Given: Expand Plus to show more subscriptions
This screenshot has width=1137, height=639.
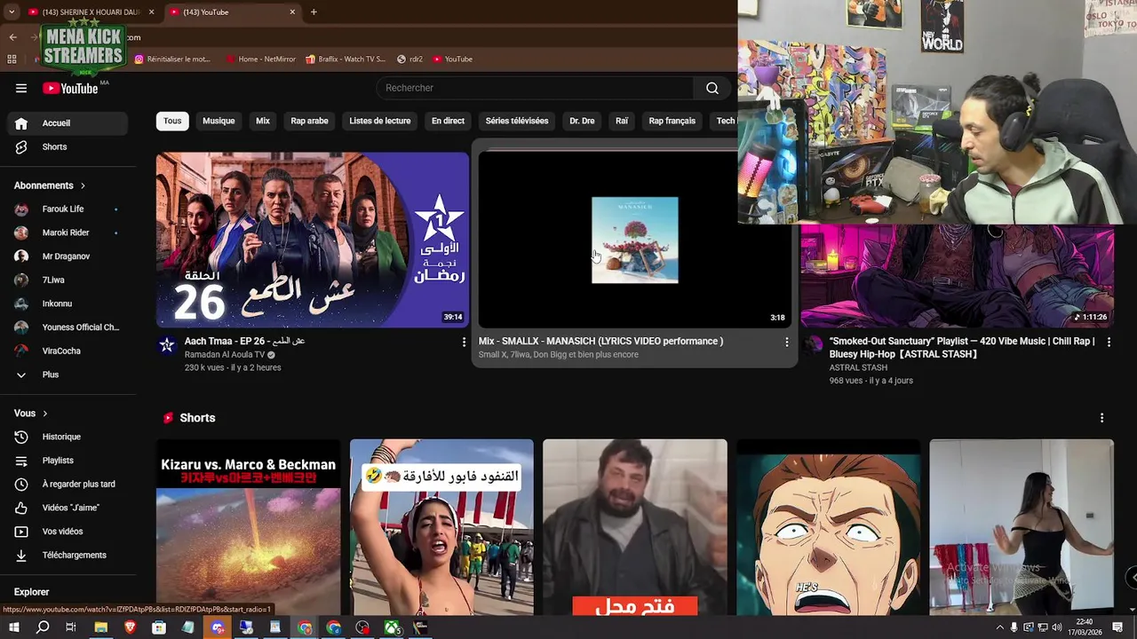Looking at the screenshot, I should 68,375.
